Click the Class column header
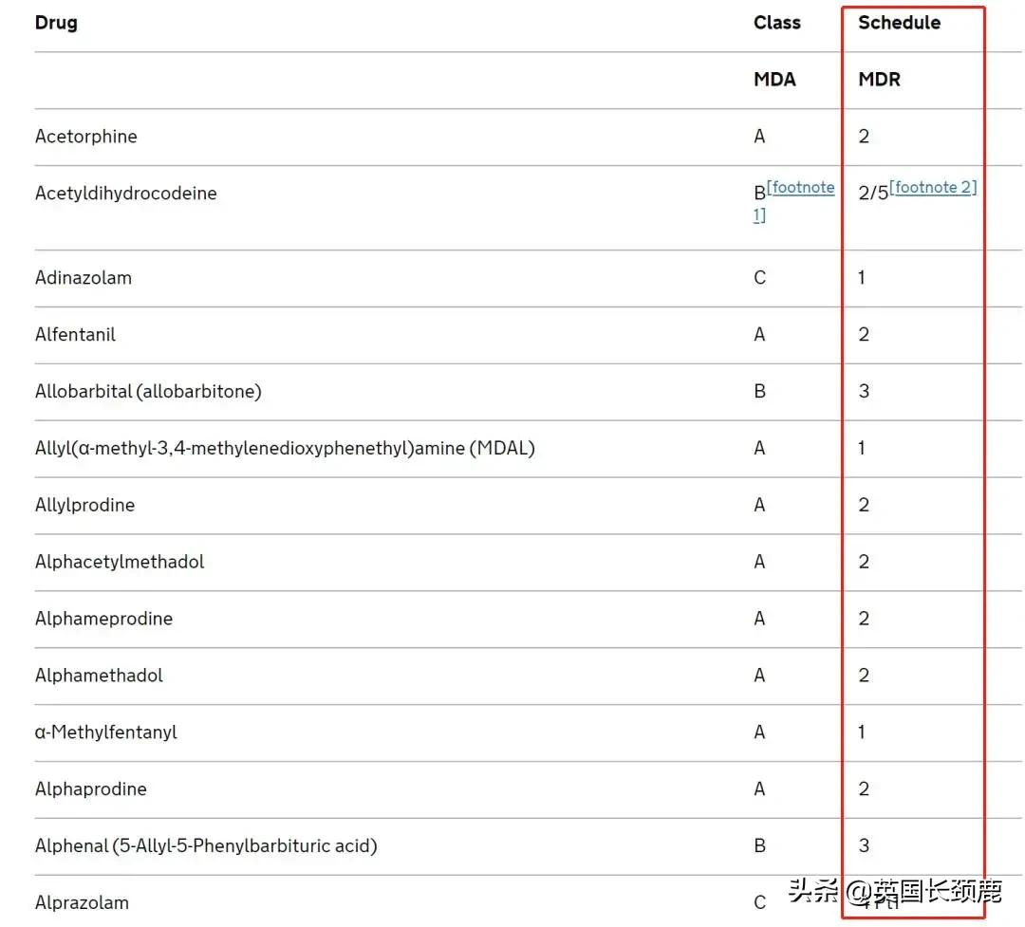1025x927 pixels. pos(776,23)
